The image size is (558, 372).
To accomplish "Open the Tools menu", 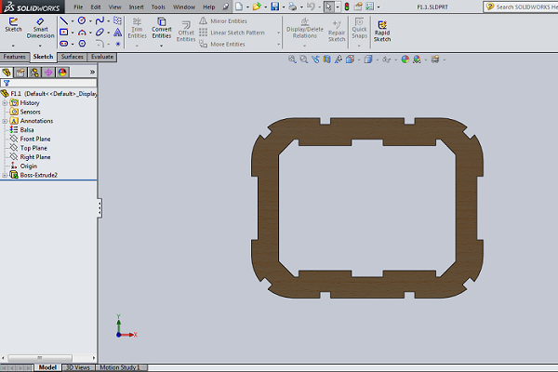I will click(158, 7).
